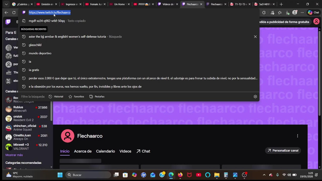Switch to the ¿Cuántos browser tab

(x=22, y=4)
